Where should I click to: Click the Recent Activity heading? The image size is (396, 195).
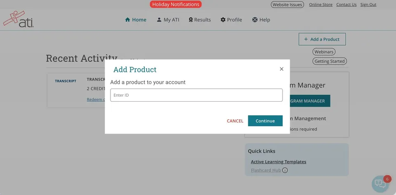click(x=82, y=58)
